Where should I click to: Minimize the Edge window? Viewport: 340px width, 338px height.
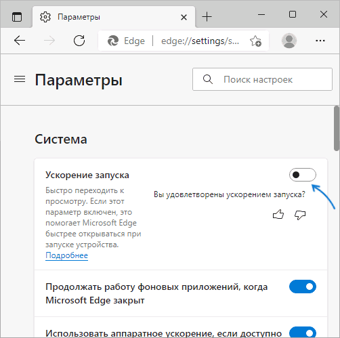[x=261, y=15]
